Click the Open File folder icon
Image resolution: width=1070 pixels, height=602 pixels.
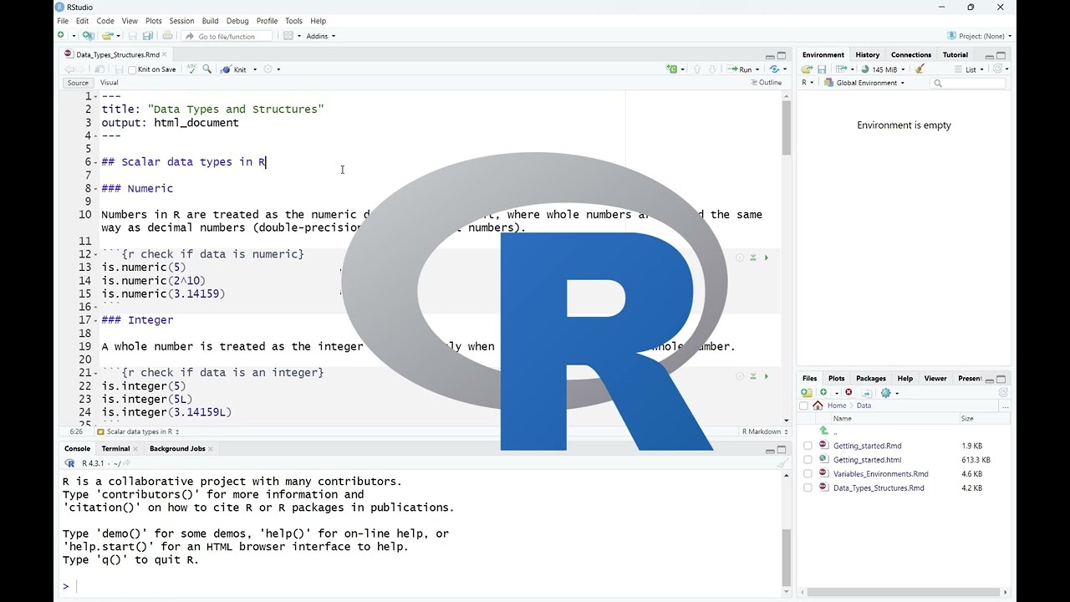click(x=107, y=36)
